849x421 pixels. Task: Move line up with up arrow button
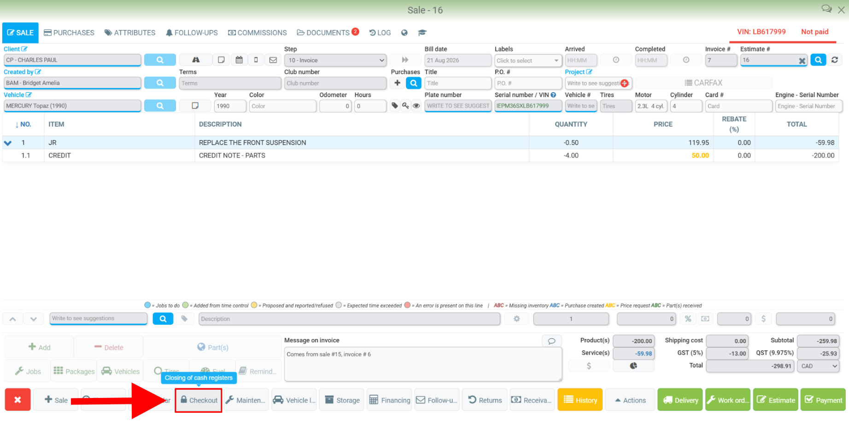click(13, 319)
